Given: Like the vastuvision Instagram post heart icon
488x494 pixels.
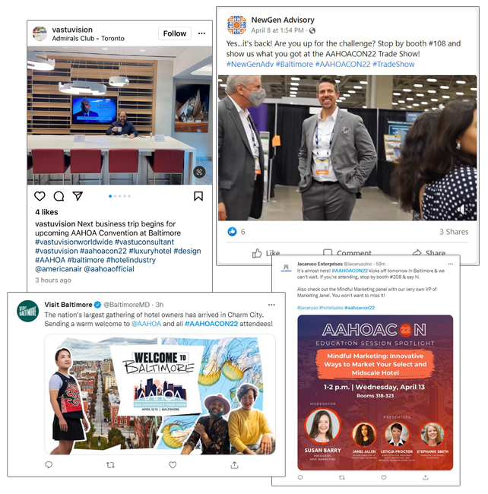Looking at the screenshot, I should 40,196.
